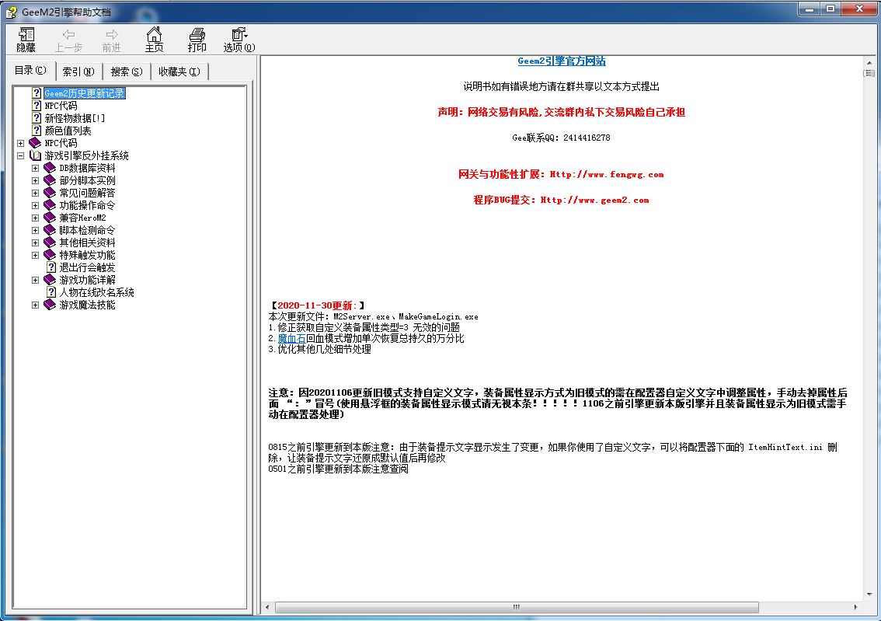Collapse the 游戏引擎反外挂系统 tree node
Screen dimensions: 881x621
tap(21, 155)
